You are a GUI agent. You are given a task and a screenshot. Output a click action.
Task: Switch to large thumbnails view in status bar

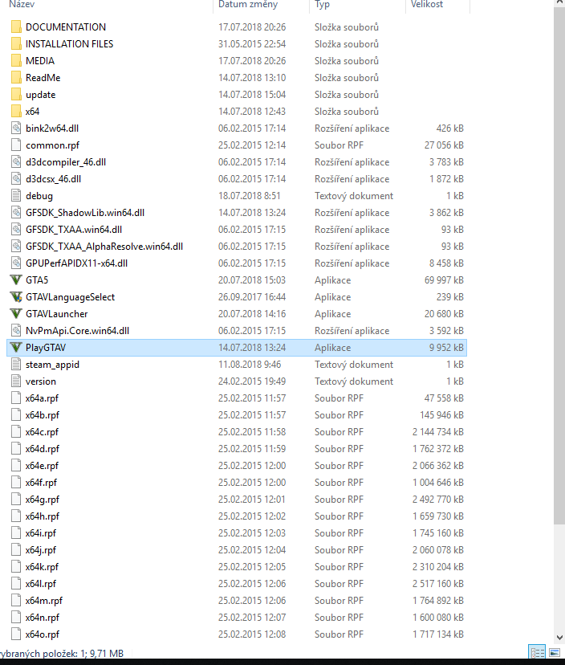pos(555,653)
